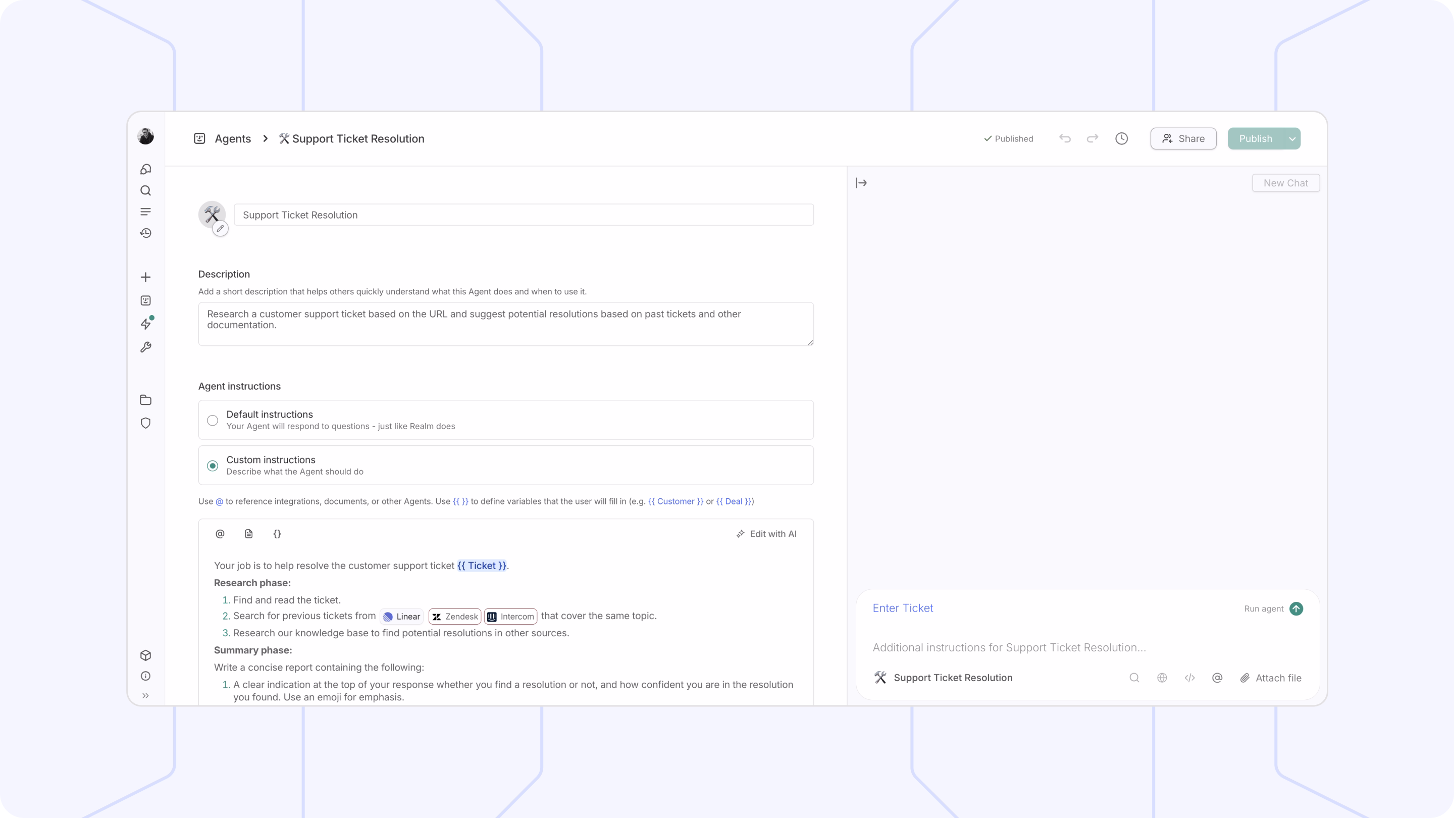Expand the sidebar with double chevron
The height and width of the screenshot is (818, 1454).
[145, 695]
